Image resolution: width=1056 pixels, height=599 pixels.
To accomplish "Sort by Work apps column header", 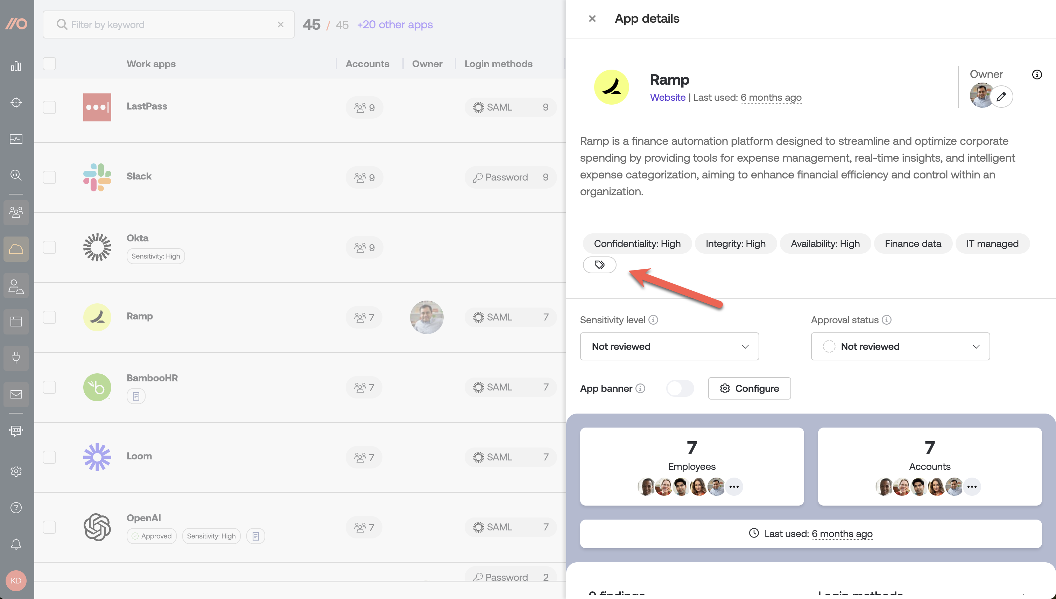I will click(x=151, y=64).
